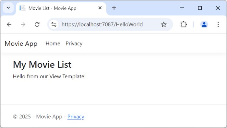Click the My Movie List heading
The height and width of the screenshot is (128, 227).
(42, 64)
